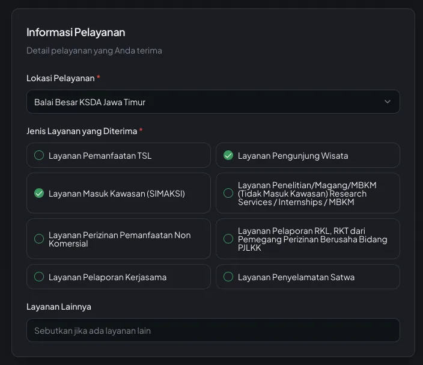Check Layanan Penelitian/Magang/MBKM option

[308, 193]
